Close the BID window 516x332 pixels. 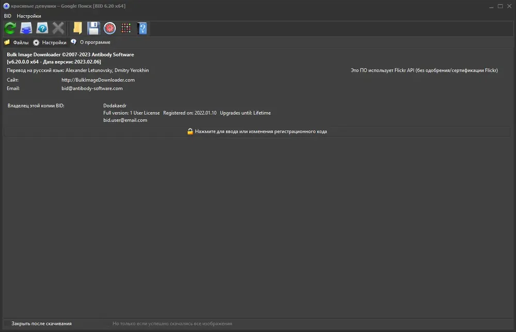tap(509, 6)
